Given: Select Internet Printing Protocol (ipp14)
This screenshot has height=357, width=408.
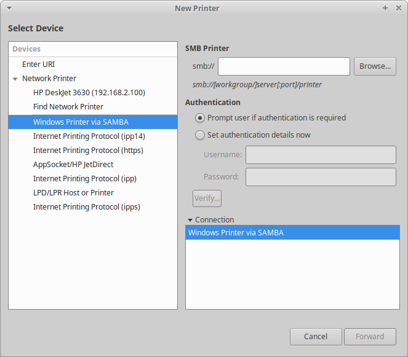Looking at the screenshot, I should tap(89, 136).
